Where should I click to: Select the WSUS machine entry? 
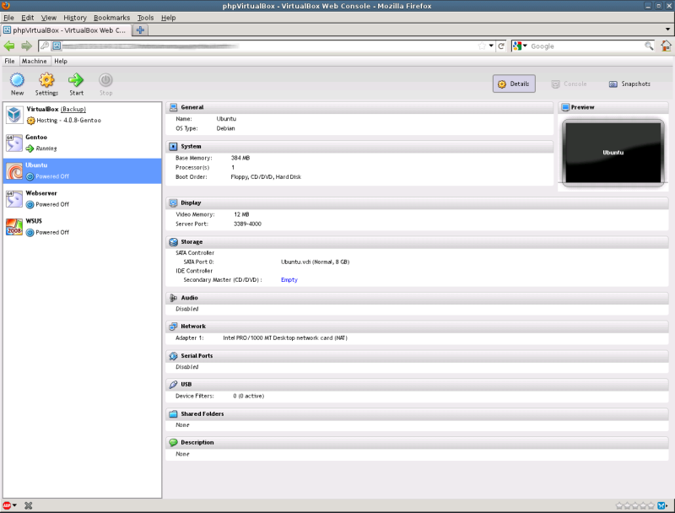82,227
